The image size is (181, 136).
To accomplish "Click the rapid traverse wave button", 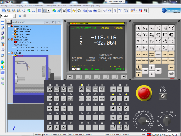I will pos(120,118).
